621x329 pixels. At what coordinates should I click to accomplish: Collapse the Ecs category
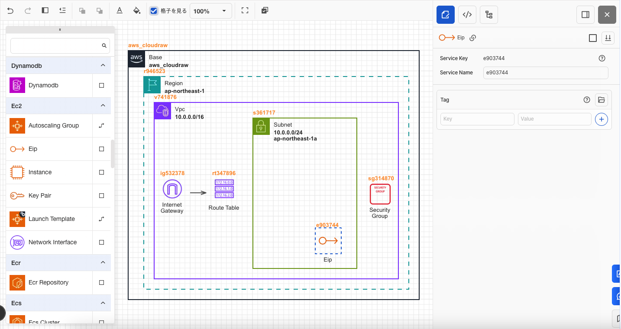pyautogui.click(x=103, y=303)
